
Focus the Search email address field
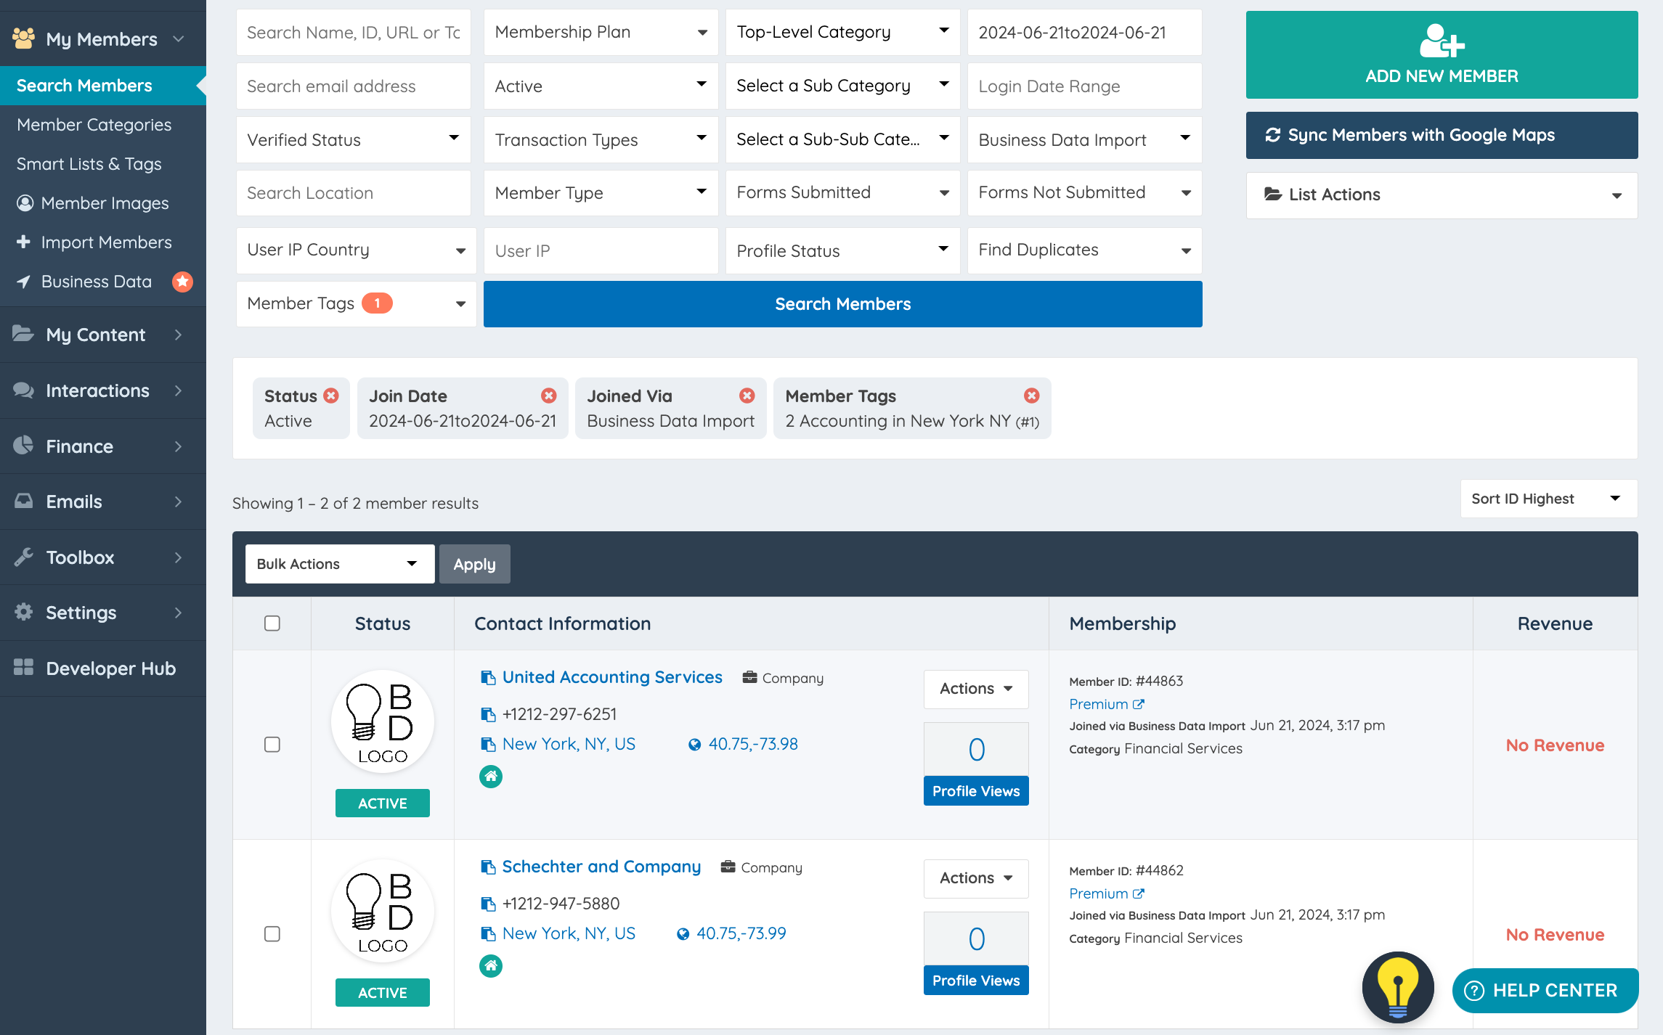[x=353, y=86]
